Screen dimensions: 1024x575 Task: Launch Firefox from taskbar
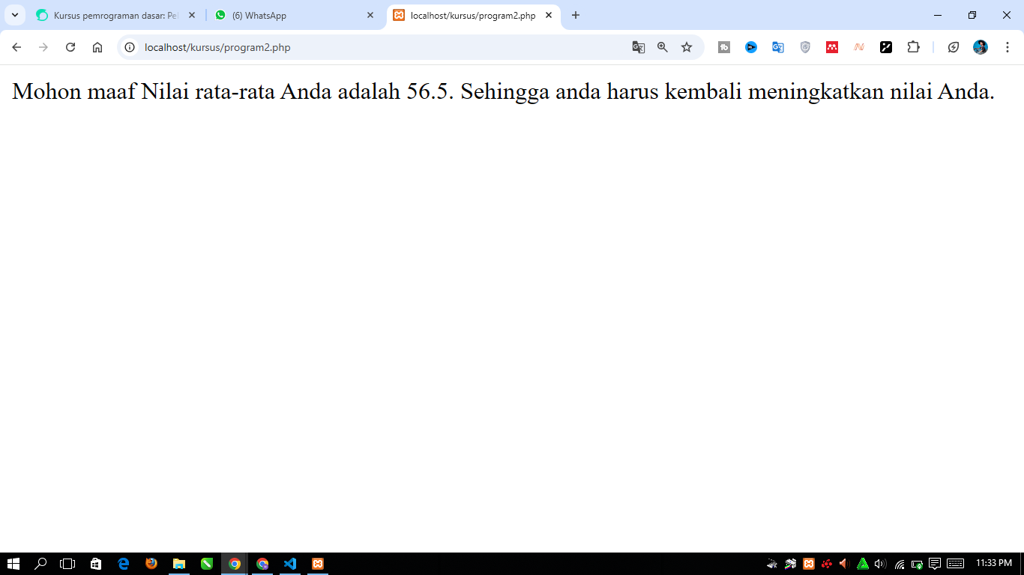[151, 564]
